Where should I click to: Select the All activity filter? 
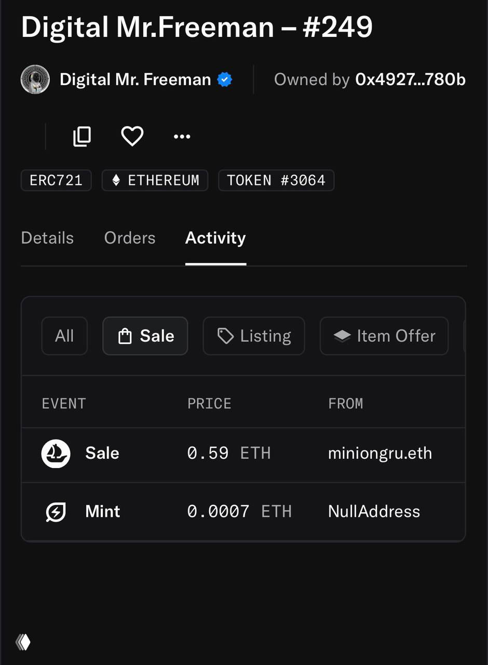point(64,336)
